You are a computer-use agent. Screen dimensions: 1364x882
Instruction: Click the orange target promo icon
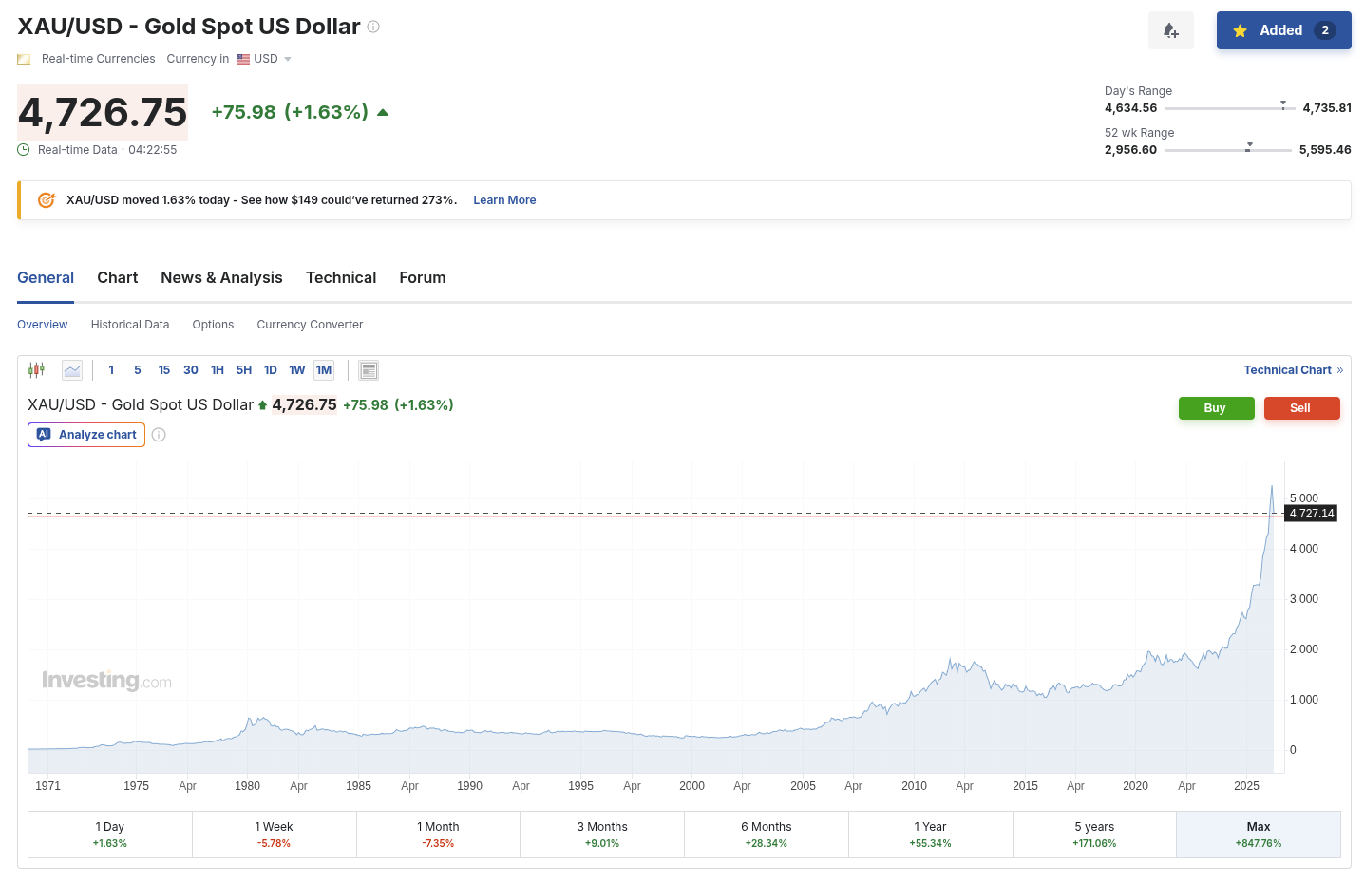(x=46, y=200)
